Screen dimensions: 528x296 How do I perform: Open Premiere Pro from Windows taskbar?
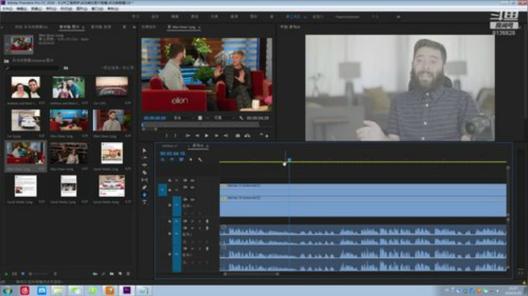[127, 290]
